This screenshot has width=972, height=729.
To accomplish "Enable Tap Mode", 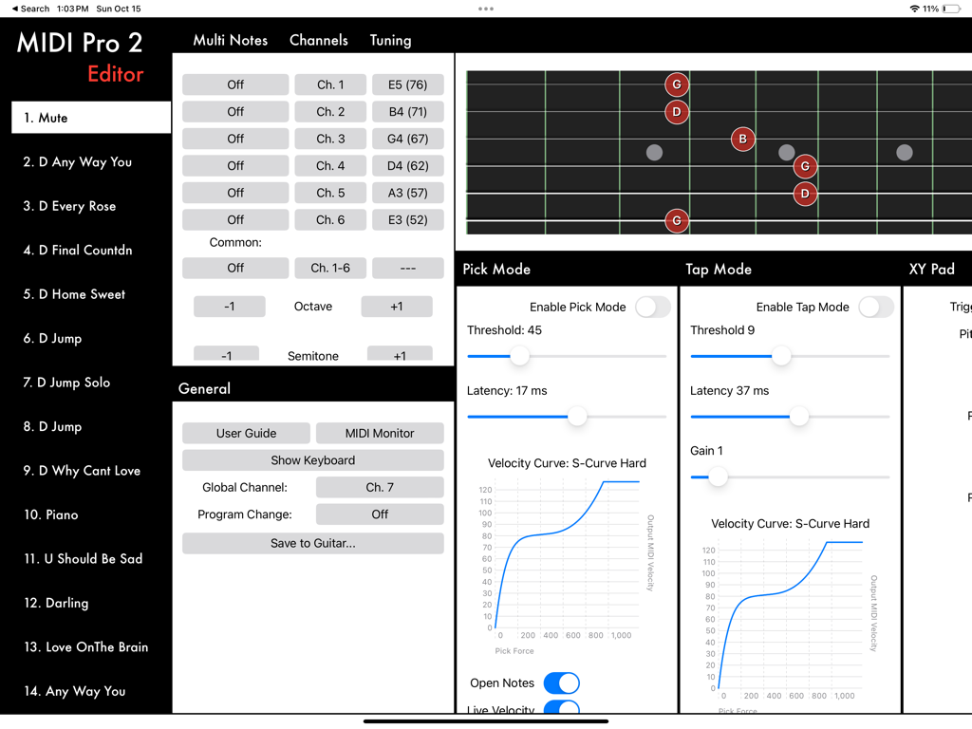I will 875,308.
